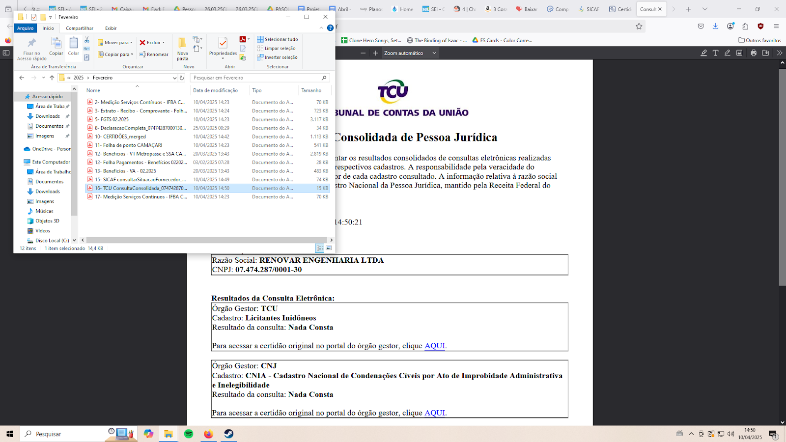Open Firefox extensions puzzle icon
The image size is (786, 442).
(x=745, y=27)
